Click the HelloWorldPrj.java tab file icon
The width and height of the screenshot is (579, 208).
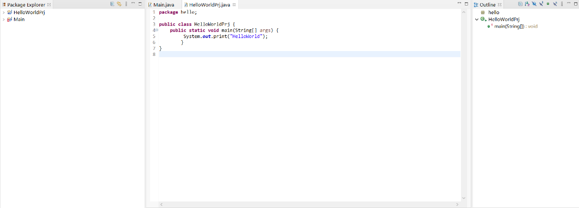click(186, 5)
